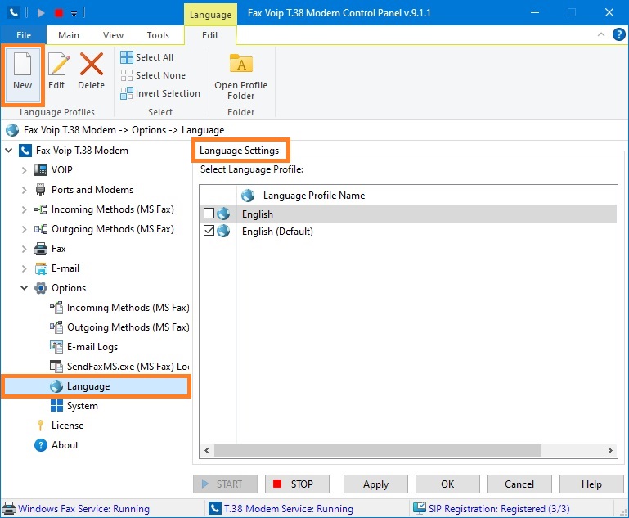Open the quick access customize dropdown arrow
Screen dimensions: 629x518
point(74,14)
